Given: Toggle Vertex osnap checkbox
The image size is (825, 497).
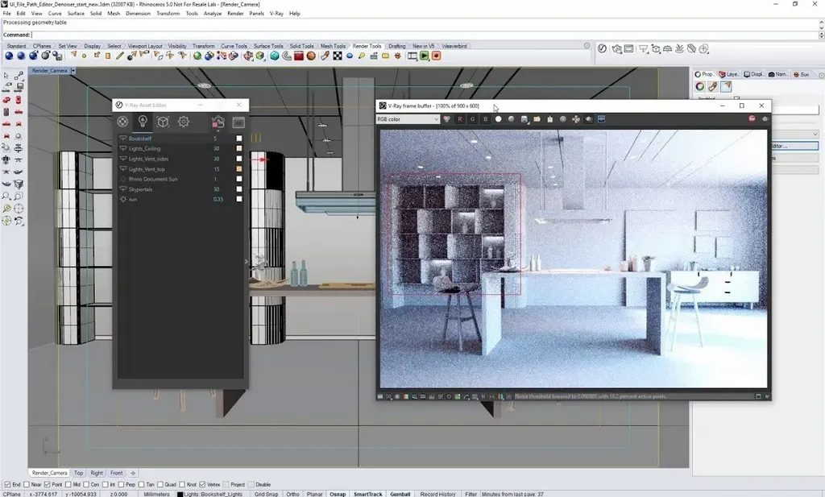Looking at the screenshot, I should pos(202,484).
